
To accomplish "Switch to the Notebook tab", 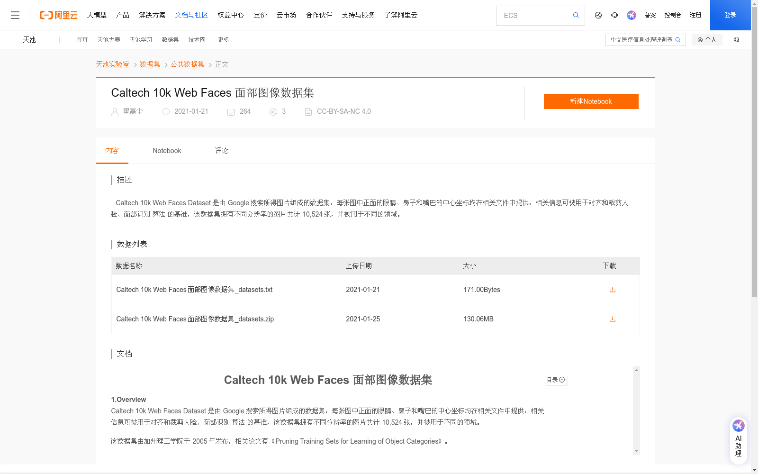I will [167, 151].
